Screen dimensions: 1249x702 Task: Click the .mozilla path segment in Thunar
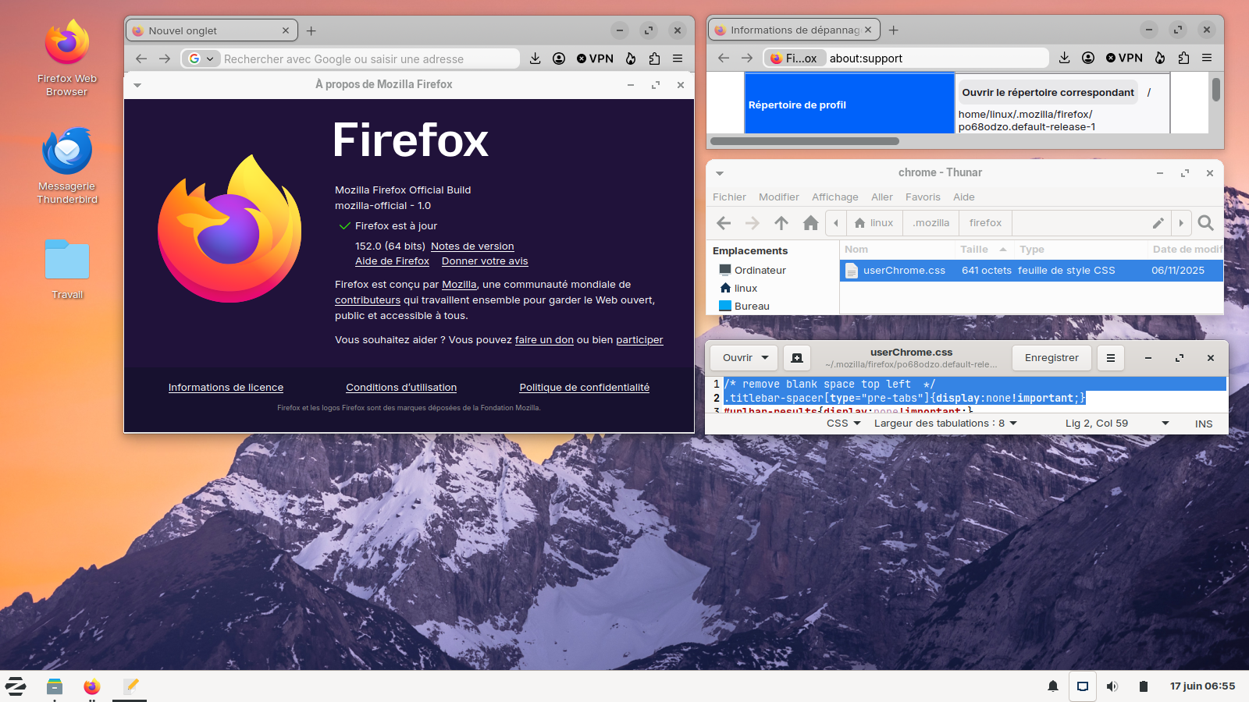coord(931,223)
